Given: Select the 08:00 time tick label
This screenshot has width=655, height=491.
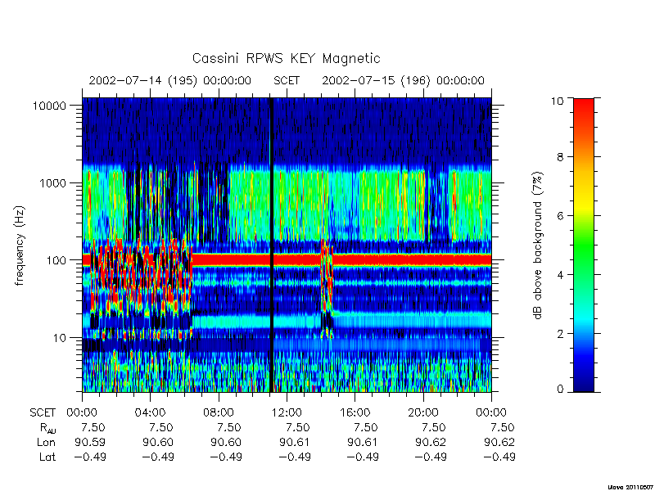Looking at the screenshot, I should [218, 413].
